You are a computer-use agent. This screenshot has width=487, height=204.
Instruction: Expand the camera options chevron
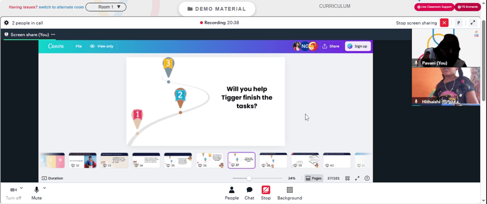(x=21, y=188)
